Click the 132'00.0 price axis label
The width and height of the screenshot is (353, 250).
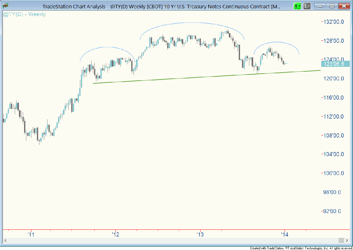tap(334, 22)
